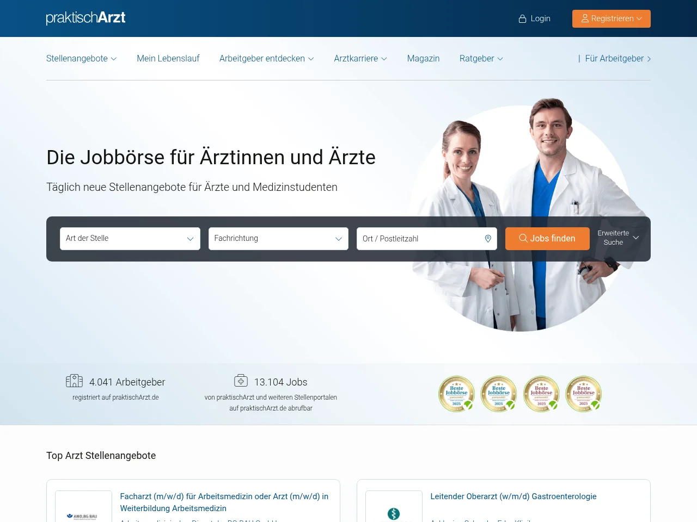Click the hospital icon next to 4.041 Arbeitgeber
This screenshot has height=522, width=697.
(74, 381)
